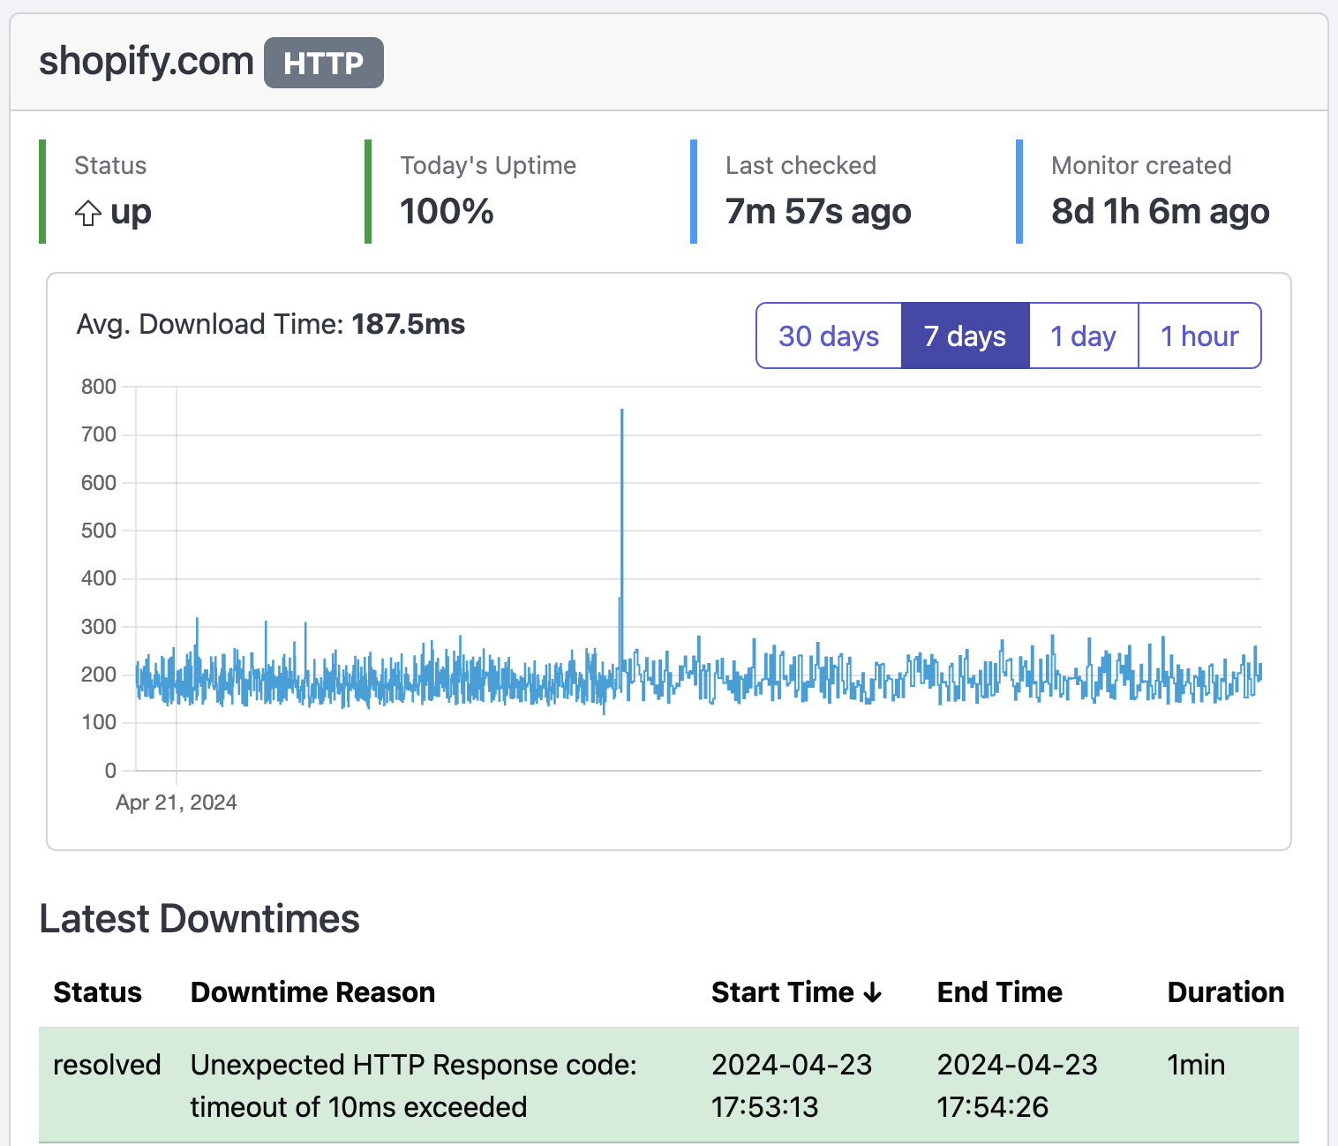
Task: Click the end time 2024-04-23 17:54:26
Action: tap(1017, 1086)
